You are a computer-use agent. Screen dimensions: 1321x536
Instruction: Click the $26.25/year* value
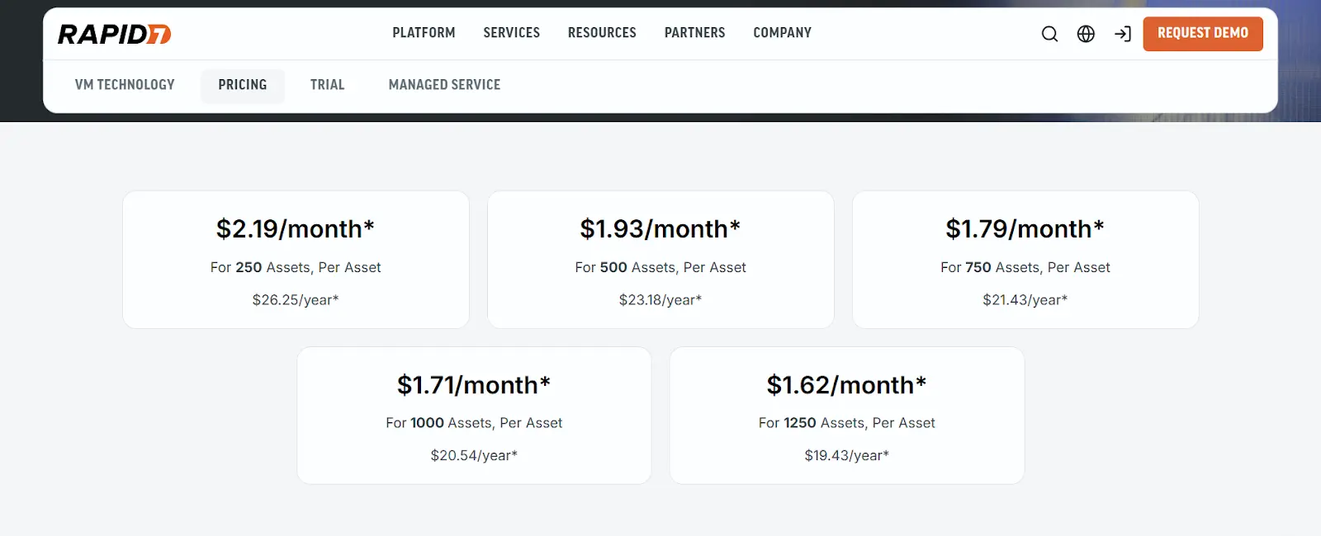tap(296, 300)
